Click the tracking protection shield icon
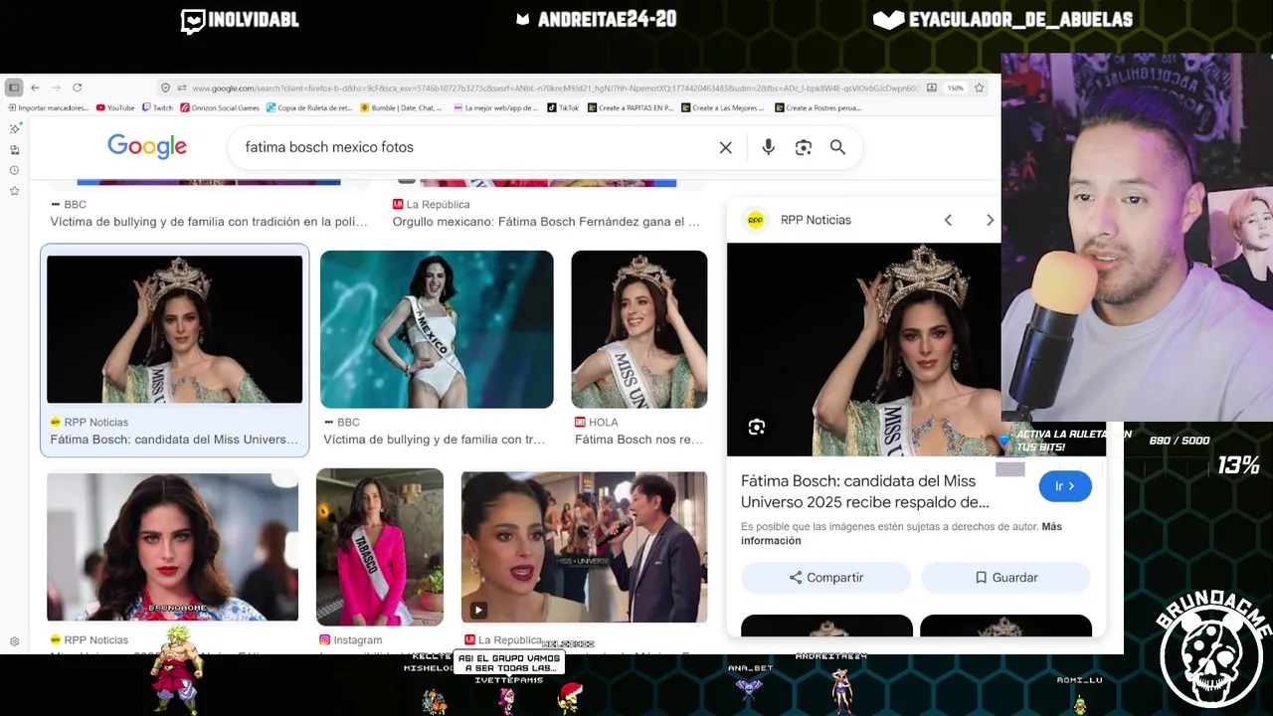This screenshot has height=716, width=1273. click(x=165, y=88)
